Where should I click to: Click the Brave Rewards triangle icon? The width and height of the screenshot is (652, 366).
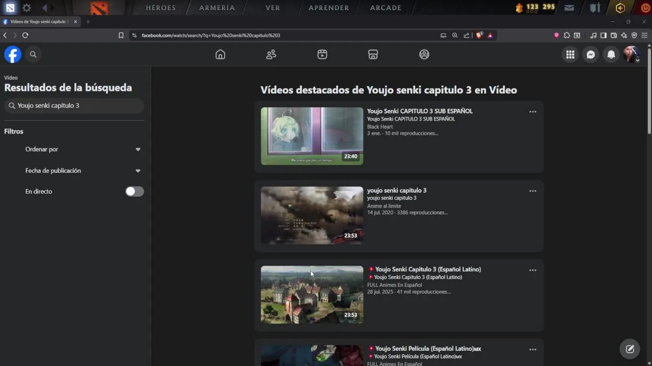coord(490,35)
